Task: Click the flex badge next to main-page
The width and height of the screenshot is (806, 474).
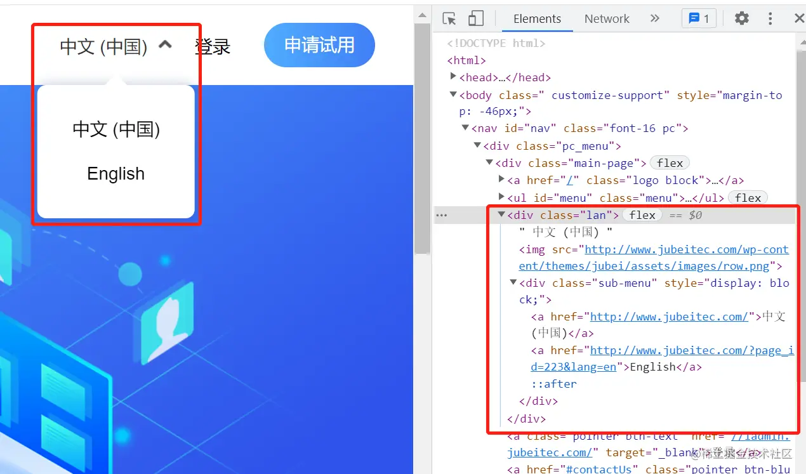Action: (x=670, y=163)
